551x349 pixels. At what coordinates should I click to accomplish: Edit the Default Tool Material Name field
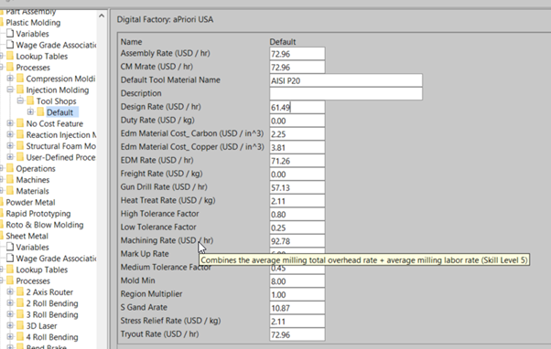(346, 80)
